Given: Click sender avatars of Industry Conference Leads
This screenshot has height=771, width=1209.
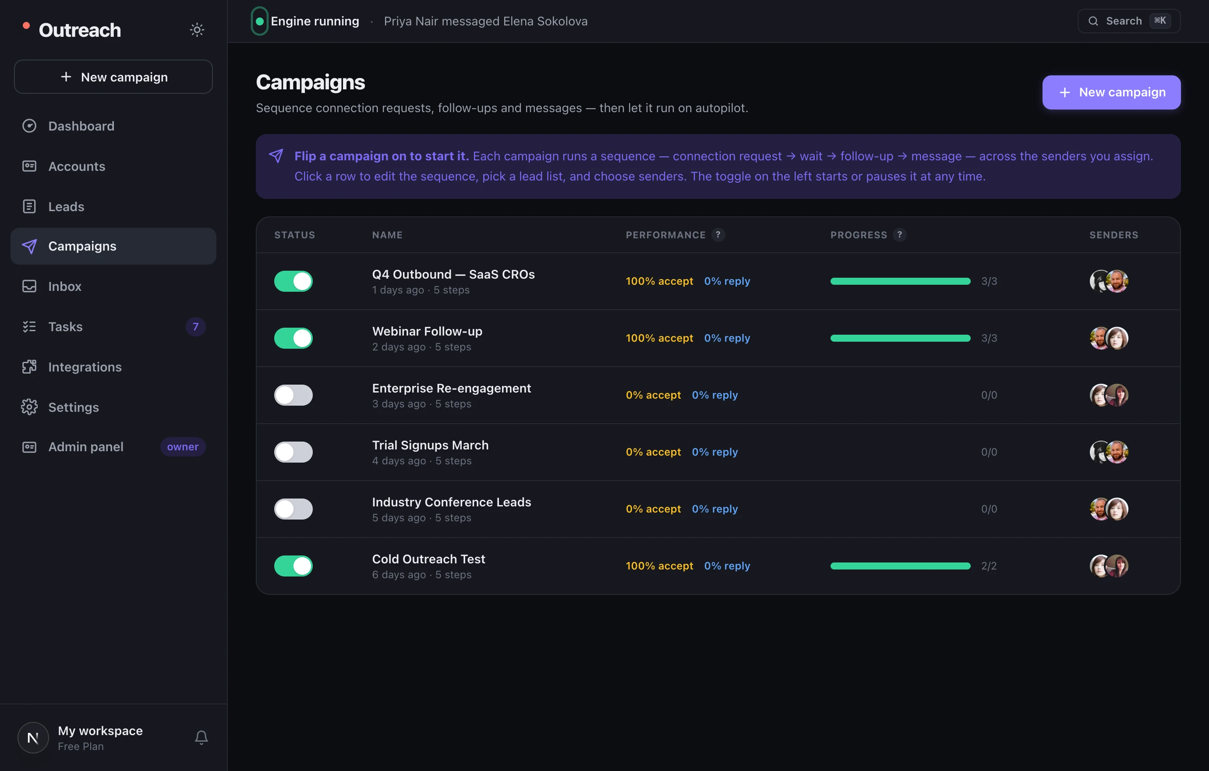Looking at the screenshot, I should (1109, 509).
